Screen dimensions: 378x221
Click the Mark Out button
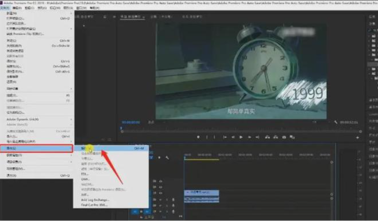[214, 137]
